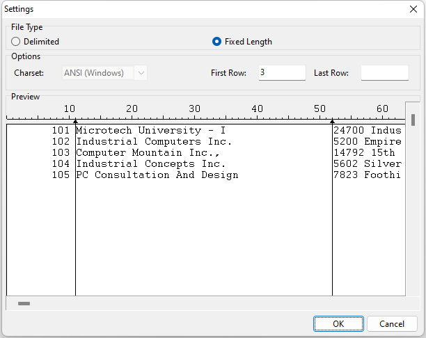
Task: Click the ruler at position 40
Action: tap(257, 109)
